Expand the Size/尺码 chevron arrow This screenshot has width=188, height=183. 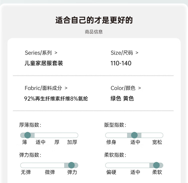pos(137,53)
